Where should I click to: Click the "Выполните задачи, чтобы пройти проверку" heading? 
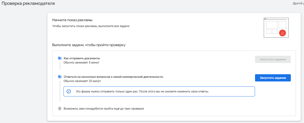[89, 45]
